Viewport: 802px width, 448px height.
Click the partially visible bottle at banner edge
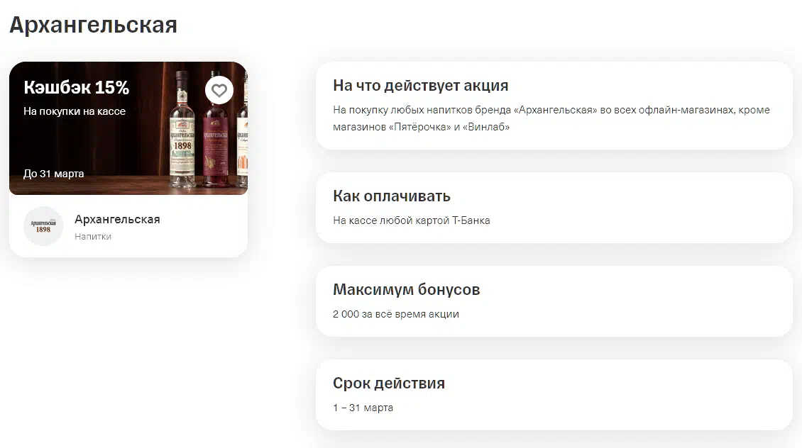pos(243,135)
